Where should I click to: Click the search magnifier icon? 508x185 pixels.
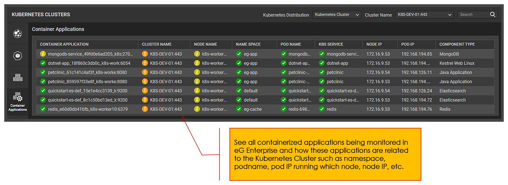pyautogui.click(x=493, y=14)
